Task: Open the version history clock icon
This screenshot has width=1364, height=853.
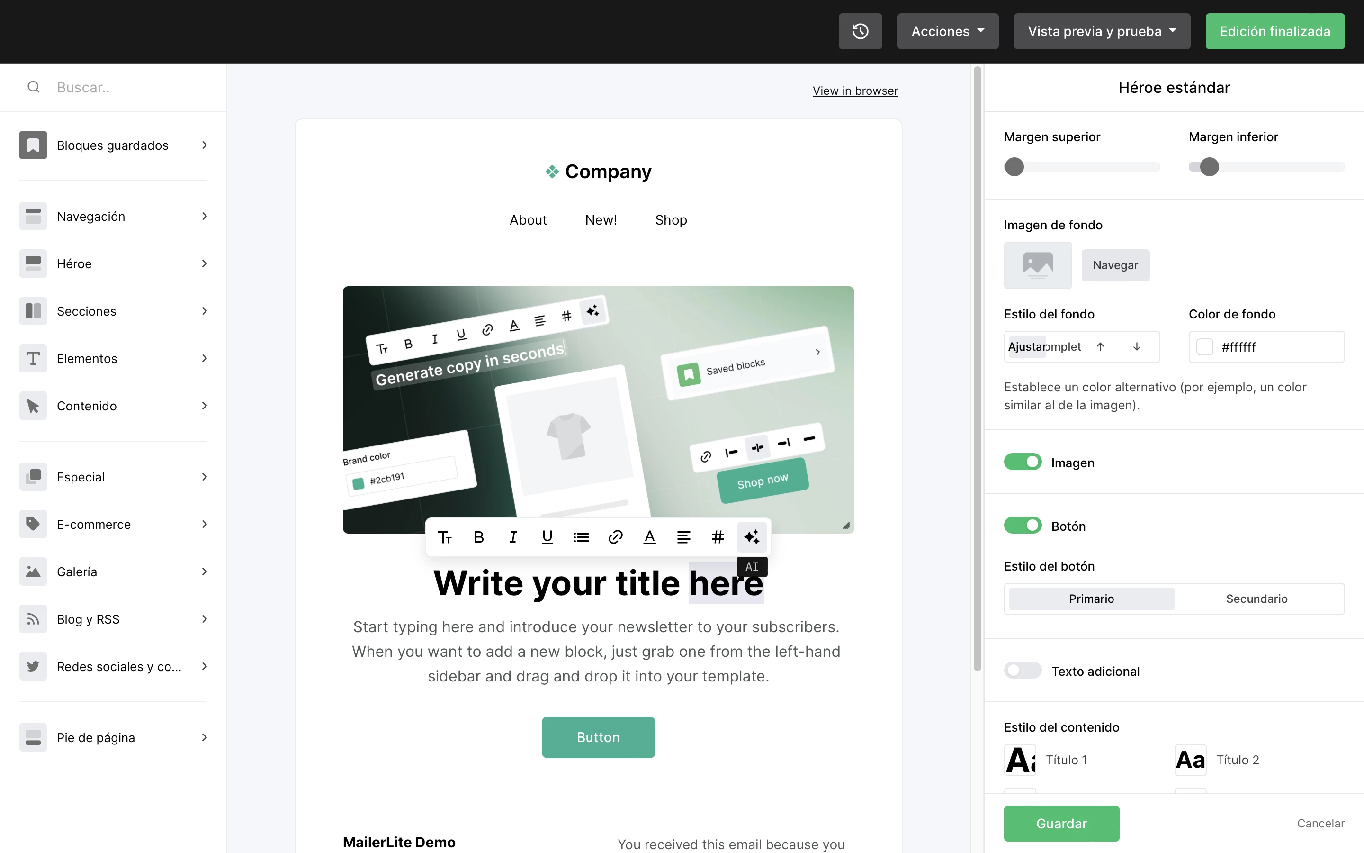Action: pyautogui.click(x=860, y=31)
